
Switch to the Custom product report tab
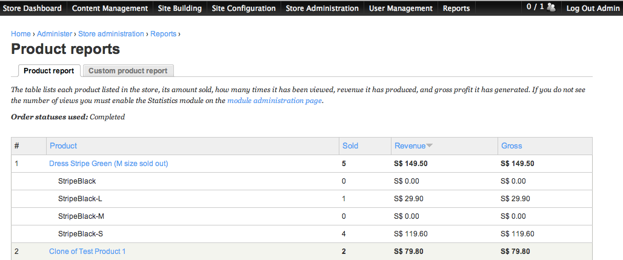(x=128, y=71)
